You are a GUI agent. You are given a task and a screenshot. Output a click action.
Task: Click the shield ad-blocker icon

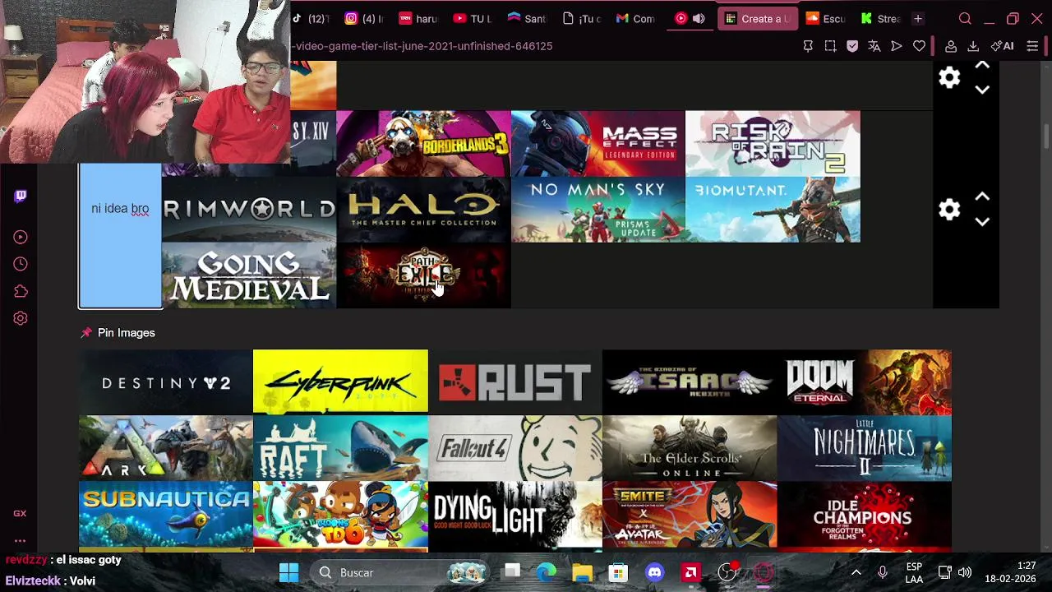(x=852, y=46)
